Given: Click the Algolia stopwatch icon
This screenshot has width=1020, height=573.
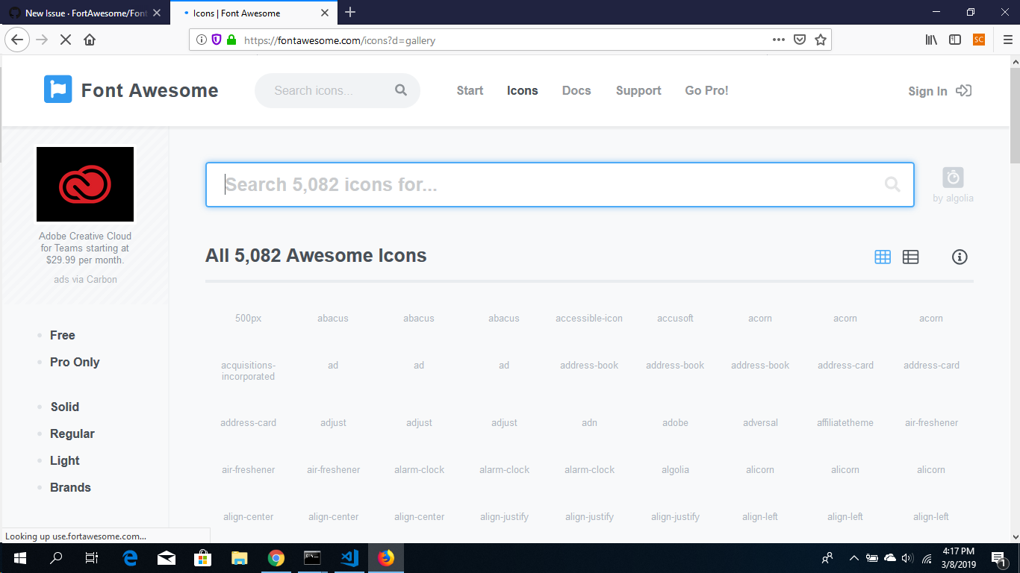Looking at the screenshot, I should coord(953,178).
